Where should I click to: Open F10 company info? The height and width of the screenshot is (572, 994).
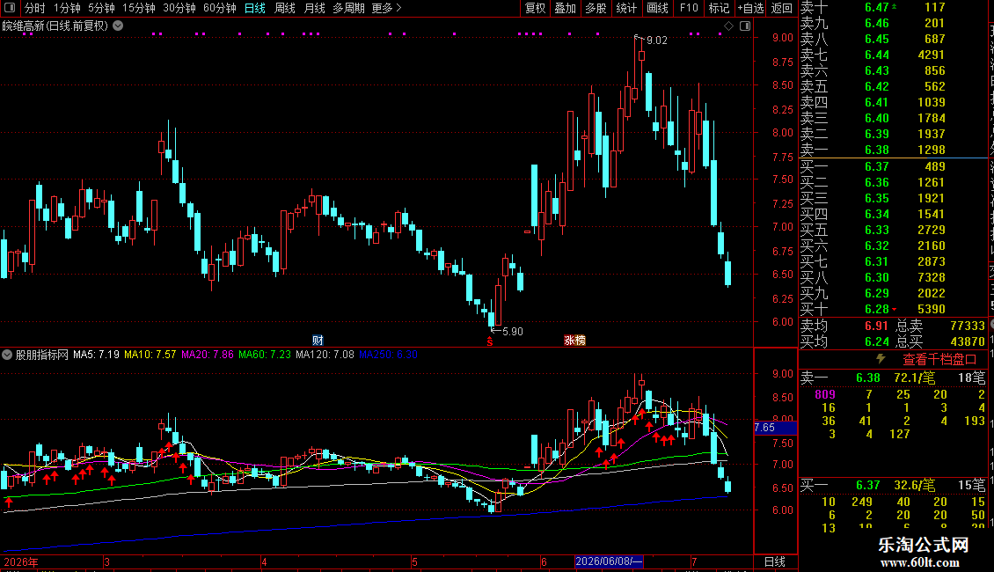coord(689,8)
